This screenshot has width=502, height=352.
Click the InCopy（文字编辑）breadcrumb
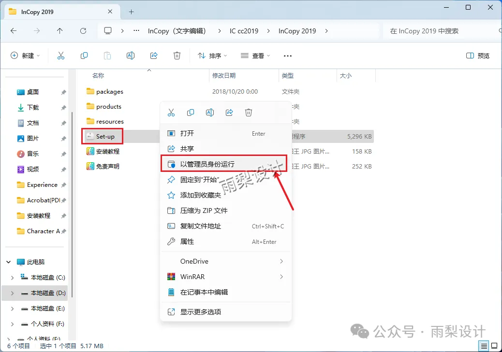click(177, 31)
